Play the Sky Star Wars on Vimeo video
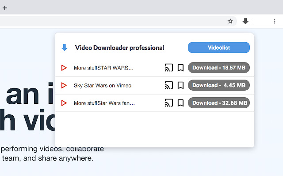 pos(64,85)
